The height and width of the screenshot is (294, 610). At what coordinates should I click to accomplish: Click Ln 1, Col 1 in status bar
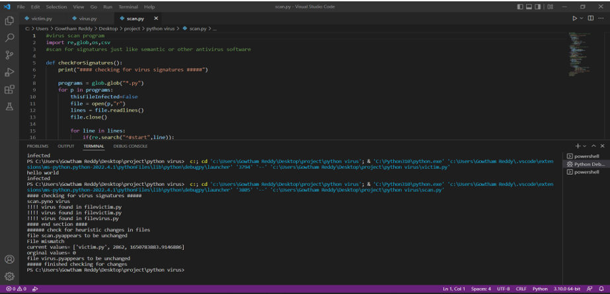click(x=453, y=289)
